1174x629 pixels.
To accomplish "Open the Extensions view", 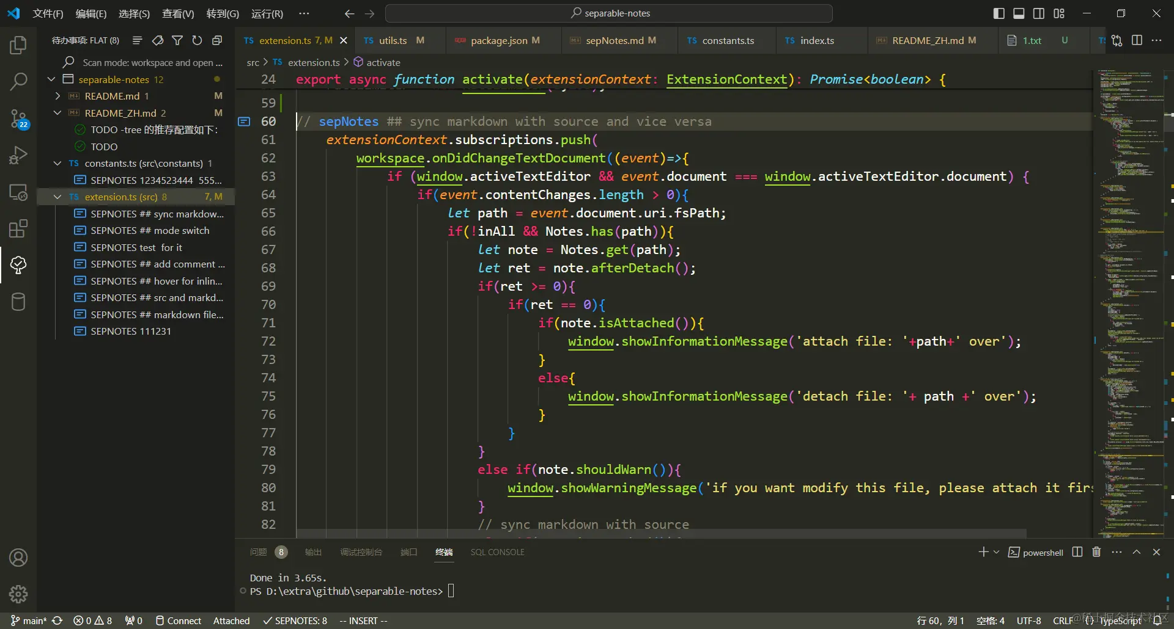I will (x=18, y=228).
